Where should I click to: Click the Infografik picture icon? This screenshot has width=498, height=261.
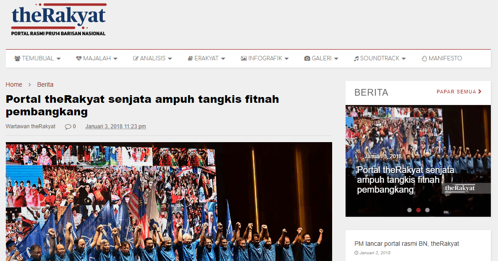[244, 59]
